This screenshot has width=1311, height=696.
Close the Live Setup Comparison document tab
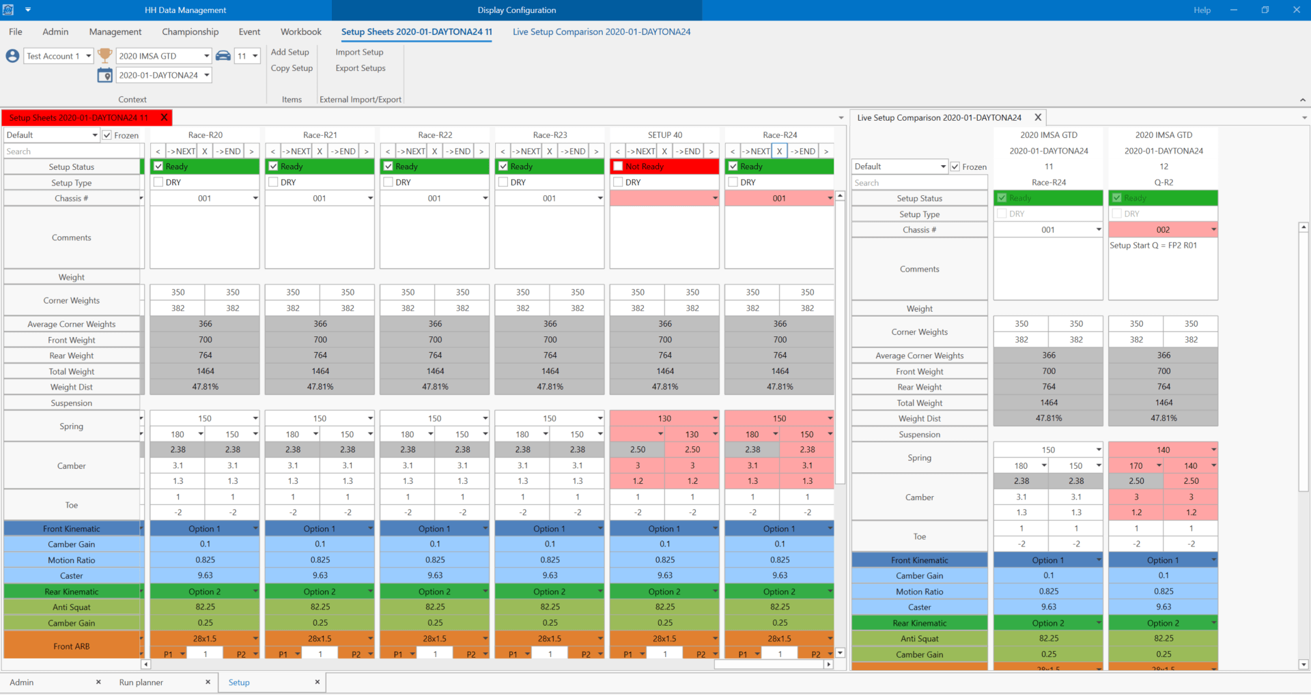[1038, 117]
